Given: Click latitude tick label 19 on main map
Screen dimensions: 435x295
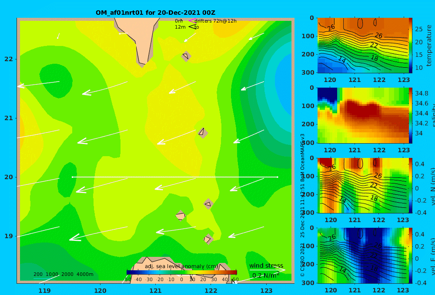Looking at the screenshot, I should point(9,236).
